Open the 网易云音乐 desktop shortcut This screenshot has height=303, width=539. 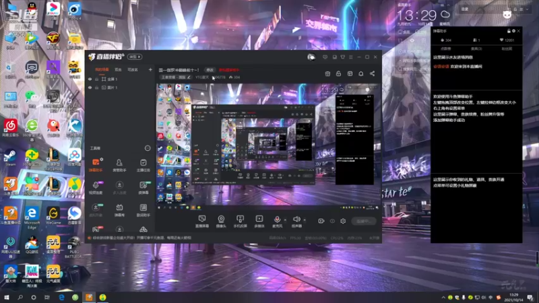[10, 128]
